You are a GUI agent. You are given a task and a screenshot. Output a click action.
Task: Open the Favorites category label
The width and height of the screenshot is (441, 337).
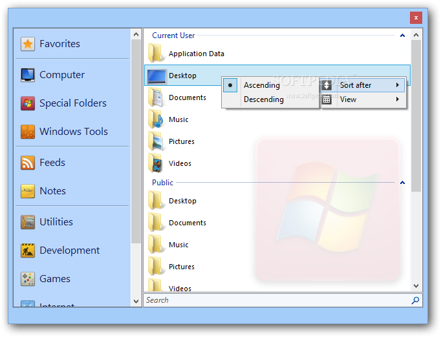coord(59,44)
